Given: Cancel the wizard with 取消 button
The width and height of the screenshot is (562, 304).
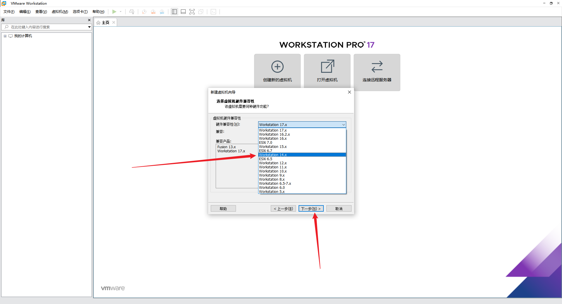Looking at the screenshot, I should (x=339, y=209).
